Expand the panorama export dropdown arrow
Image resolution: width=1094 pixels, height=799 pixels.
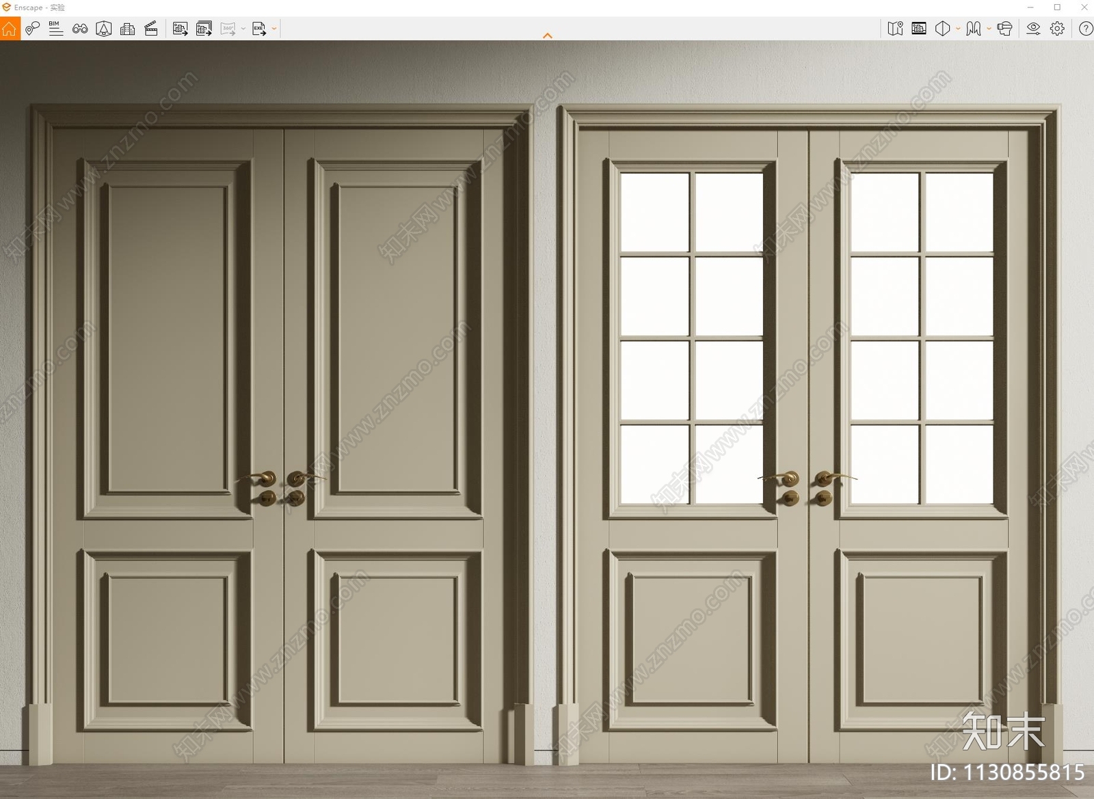pos(243,29)
